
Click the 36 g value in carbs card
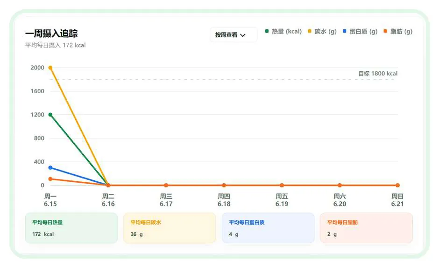tap(137, 234)
